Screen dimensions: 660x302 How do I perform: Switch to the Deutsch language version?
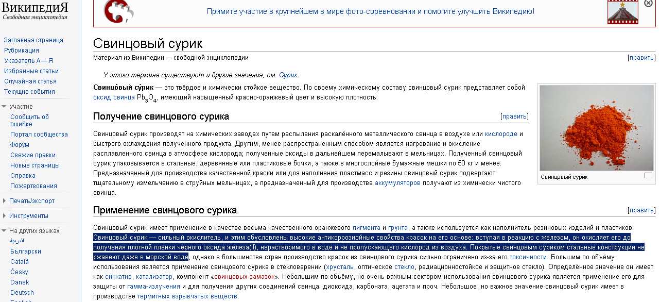[x=21, y=293]
